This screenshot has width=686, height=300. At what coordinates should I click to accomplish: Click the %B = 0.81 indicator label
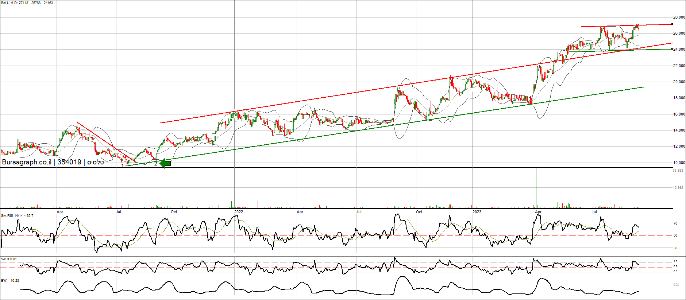coord(9,259)
